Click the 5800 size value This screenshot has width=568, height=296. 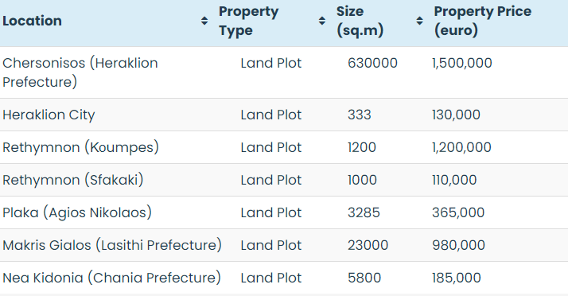pyautogui.click(x=364, y=278)
